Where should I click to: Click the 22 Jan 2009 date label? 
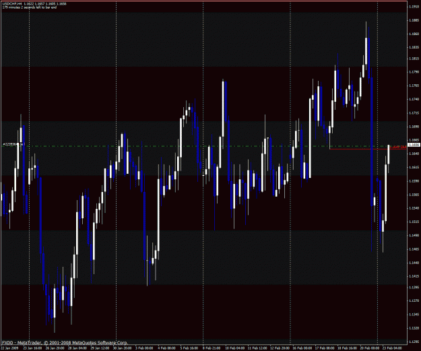point(9,348)
